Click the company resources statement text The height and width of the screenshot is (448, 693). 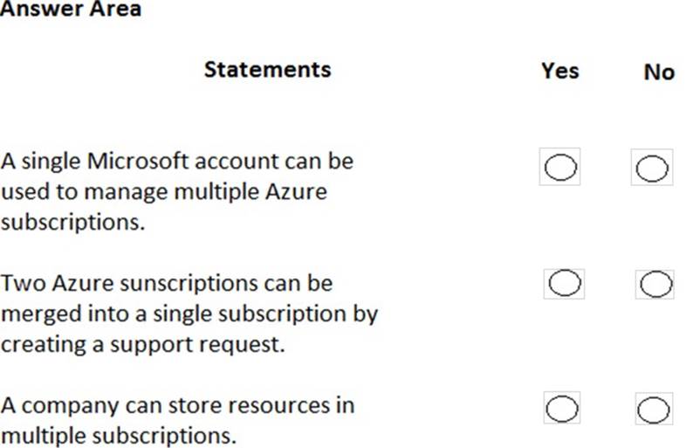177,420
